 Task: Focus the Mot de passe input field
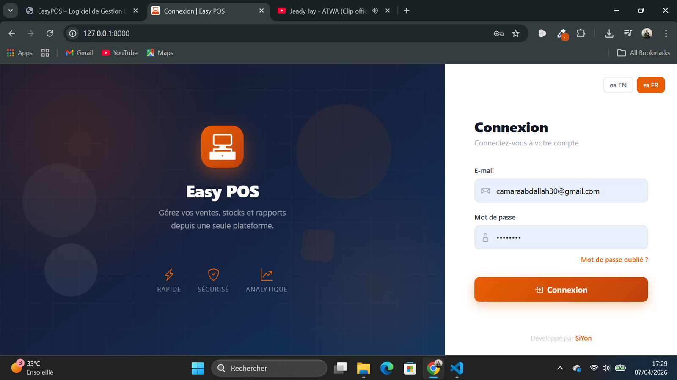(x=561, y=237)
